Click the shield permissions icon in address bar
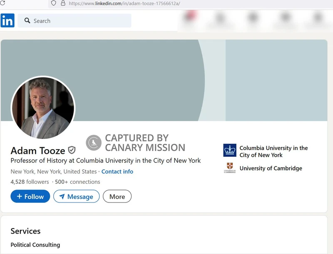This screenshot has width=333, height=254. point(53,3)
